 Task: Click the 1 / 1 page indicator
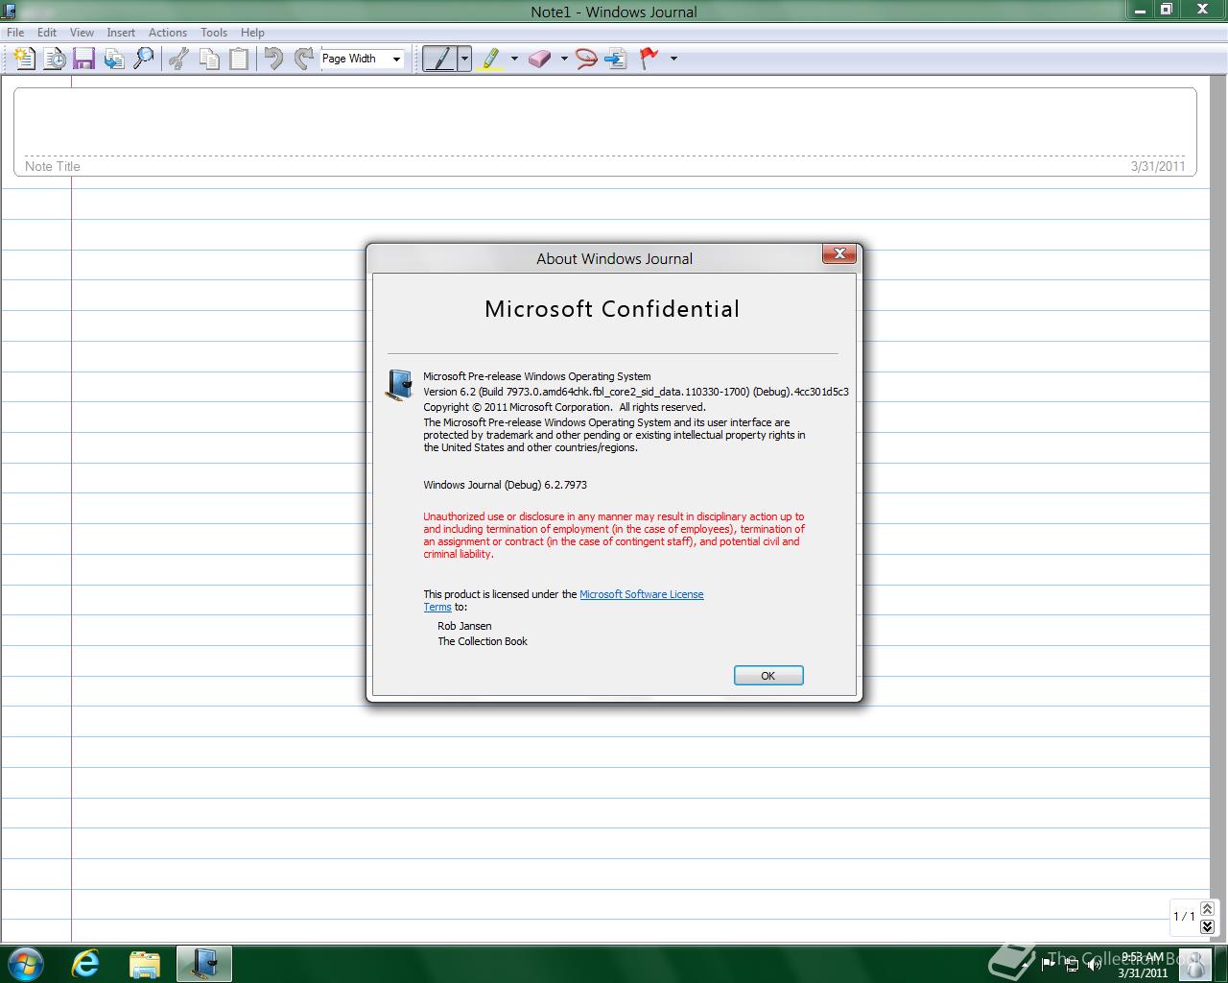tap(1184, 917)
